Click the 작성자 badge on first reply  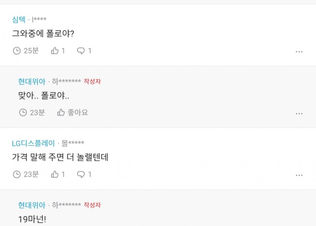[x=92, y=81]
